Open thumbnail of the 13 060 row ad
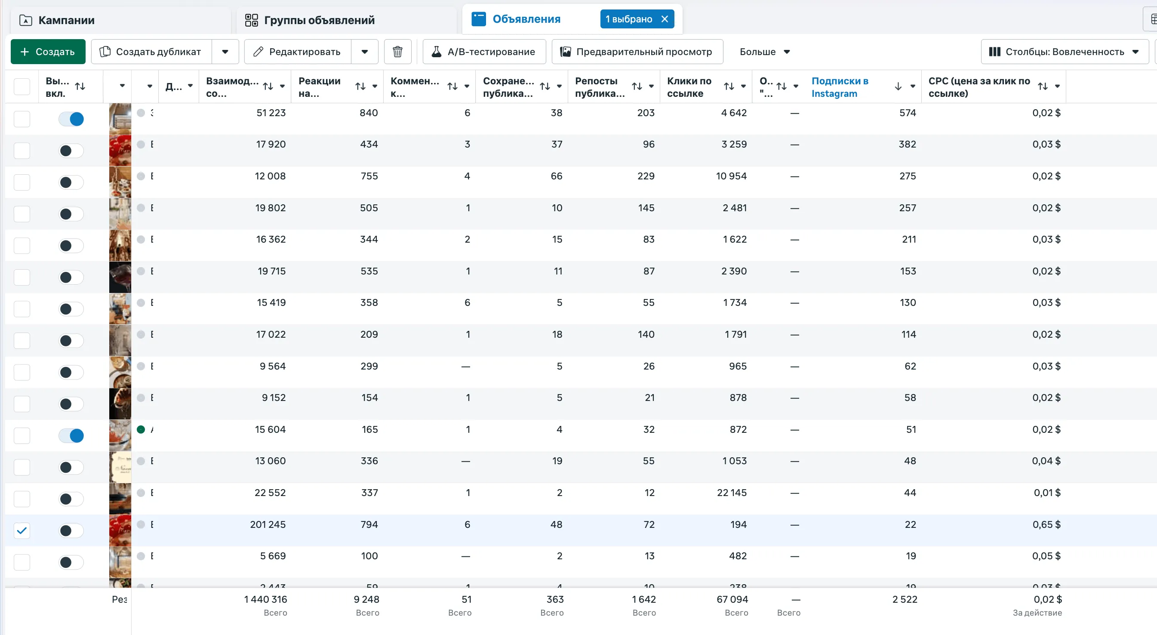This screenshot has height=635, width=1157. (x=120, y=467)
